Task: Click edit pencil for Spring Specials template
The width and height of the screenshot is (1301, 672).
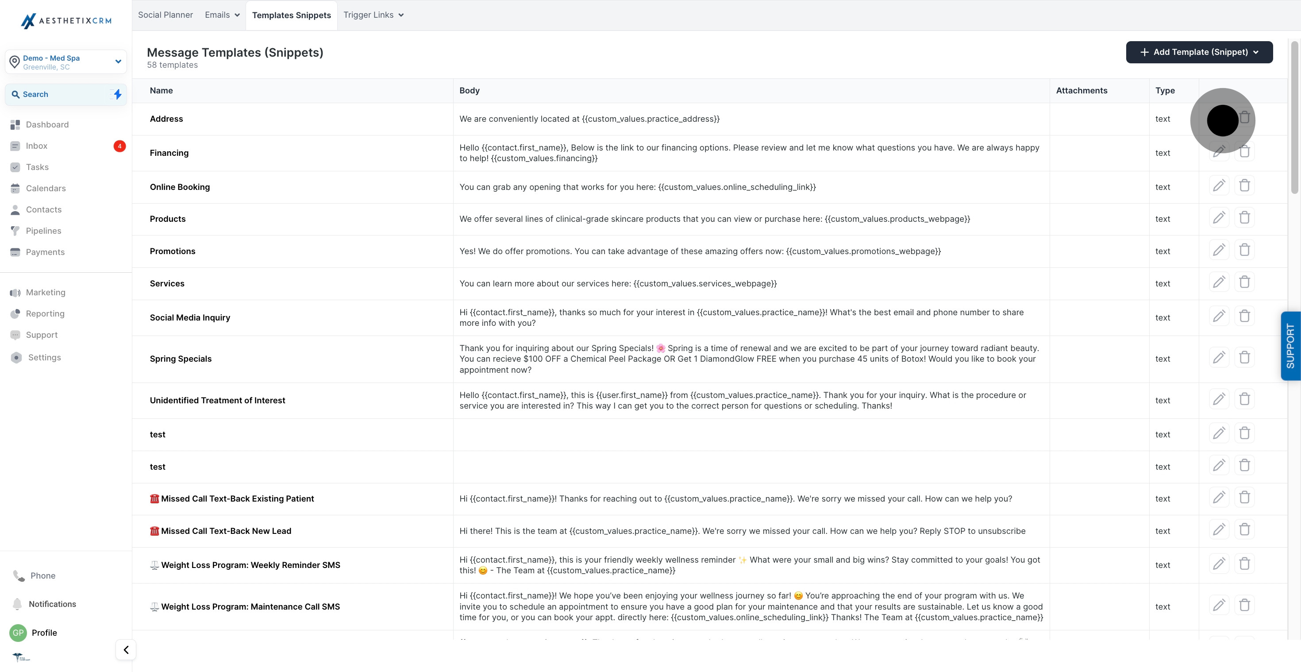Action: click(1219, 358)
